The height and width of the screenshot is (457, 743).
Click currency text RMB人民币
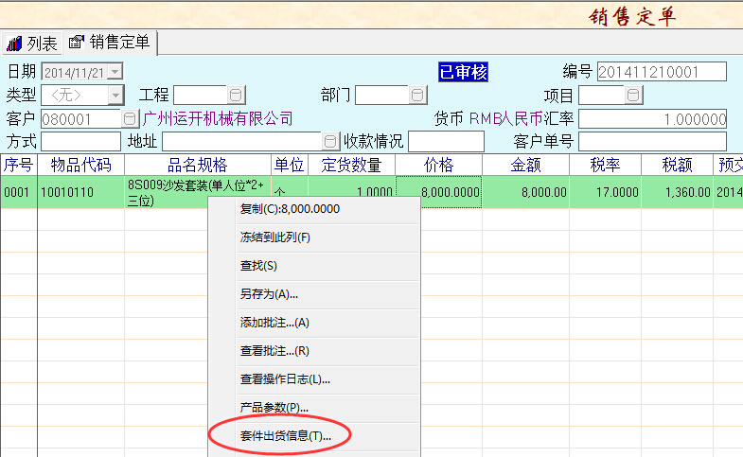(506, 118)
